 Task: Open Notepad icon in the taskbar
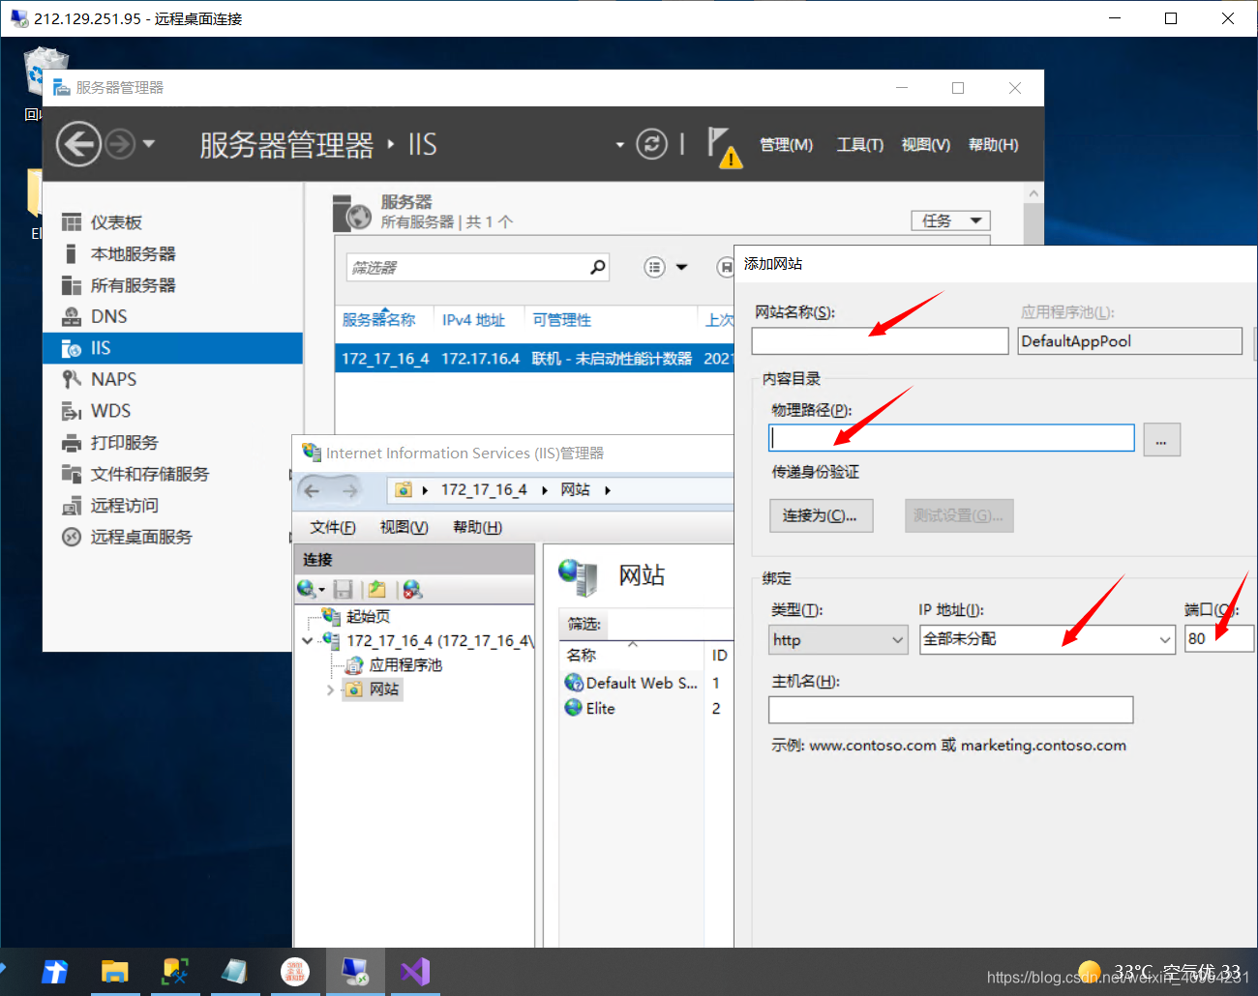tap(235, 972)
